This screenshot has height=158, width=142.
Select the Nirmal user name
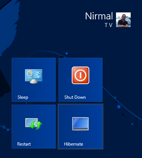point(99,16)
